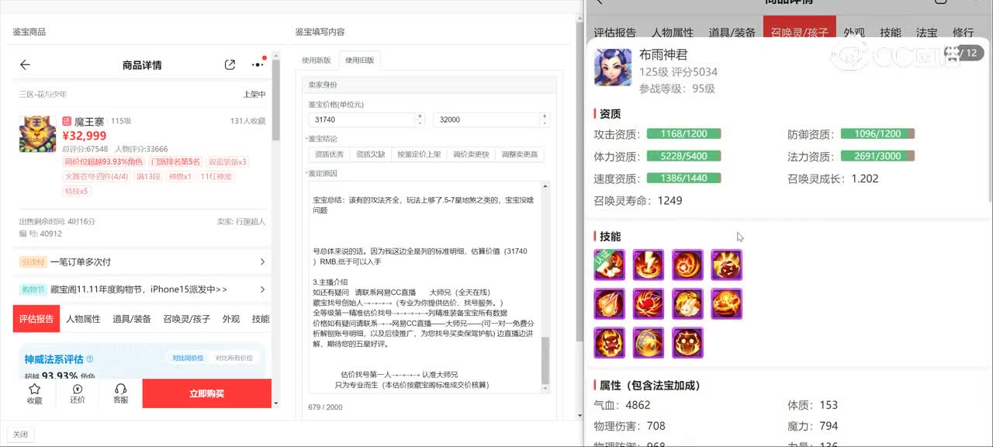Expand the 一笔订单多次付 installment row
This screenshot has width=993, height=447.
[142, 262]
